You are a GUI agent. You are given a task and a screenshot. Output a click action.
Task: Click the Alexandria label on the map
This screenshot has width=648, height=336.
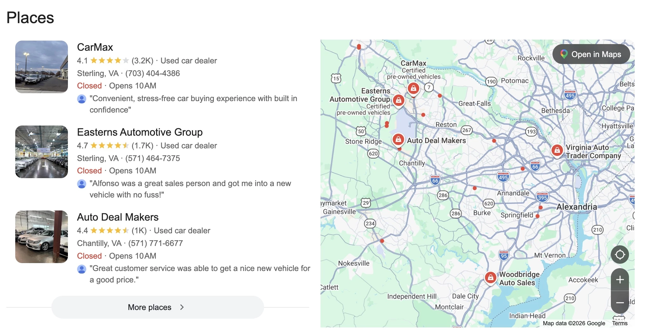pyautogui.click(x=577, y=207)
